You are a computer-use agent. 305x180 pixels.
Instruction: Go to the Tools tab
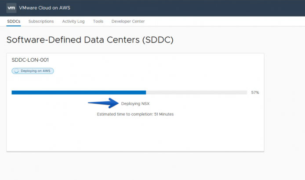pos(98,21)
